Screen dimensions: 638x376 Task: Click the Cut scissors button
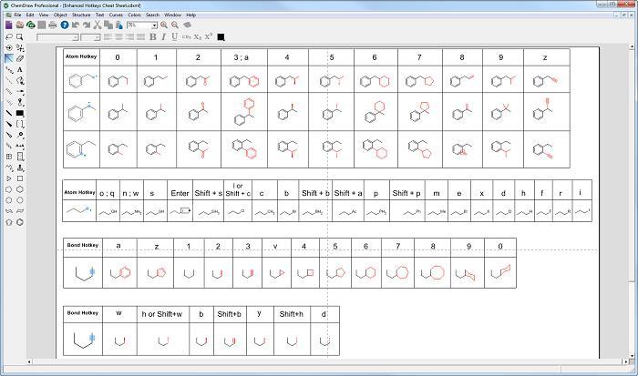[x=97, y=25]
